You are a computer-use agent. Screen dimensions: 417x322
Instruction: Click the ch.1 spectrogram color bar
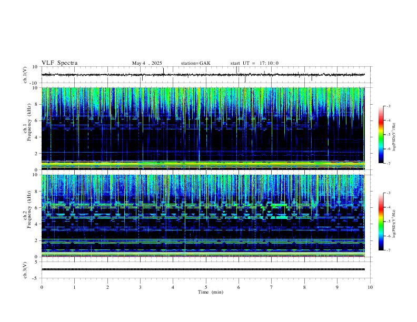381,135
